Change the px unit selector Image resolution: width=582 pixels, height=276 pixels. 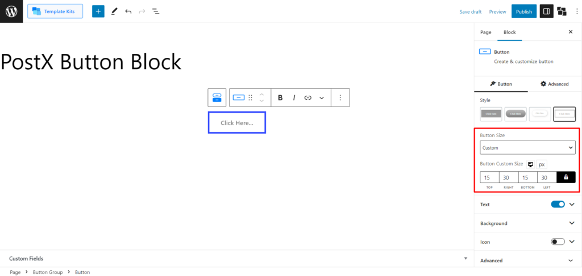click(542, 165)
